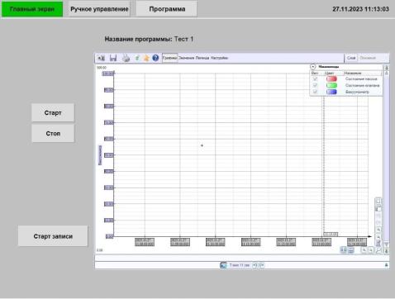Select the Настройки tab in trend toolbar
Viewport: 395px width, 299px height.
tap(219, 58)
